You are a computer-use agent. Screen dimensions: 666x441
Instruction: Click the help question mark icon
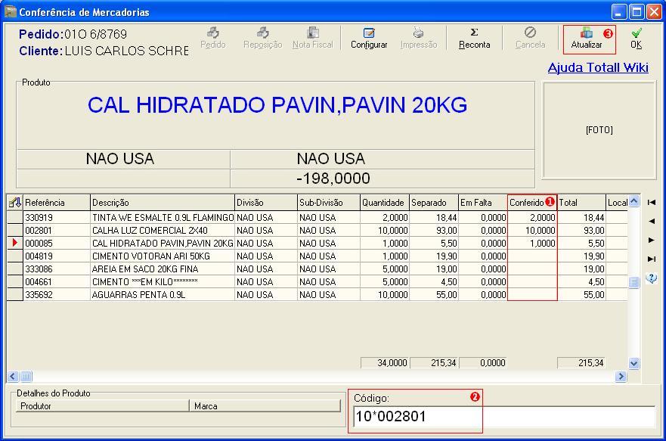click(x=651, y=278)
